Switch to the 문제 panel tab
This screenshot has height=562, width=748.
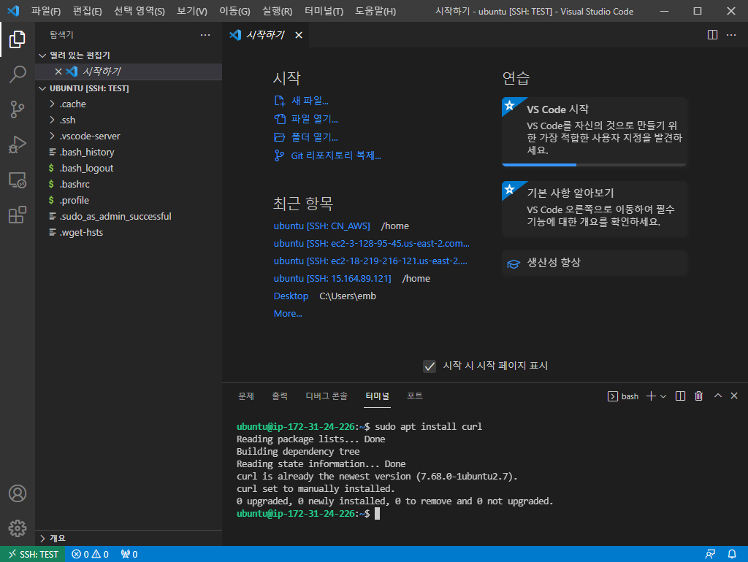tap(245, 396)
